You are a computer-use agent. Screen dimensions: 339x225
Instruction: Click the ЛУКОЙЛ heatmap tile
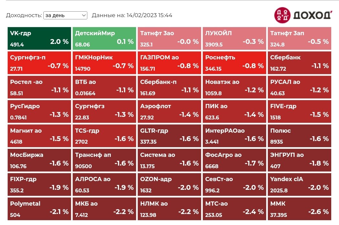[235, 38]
